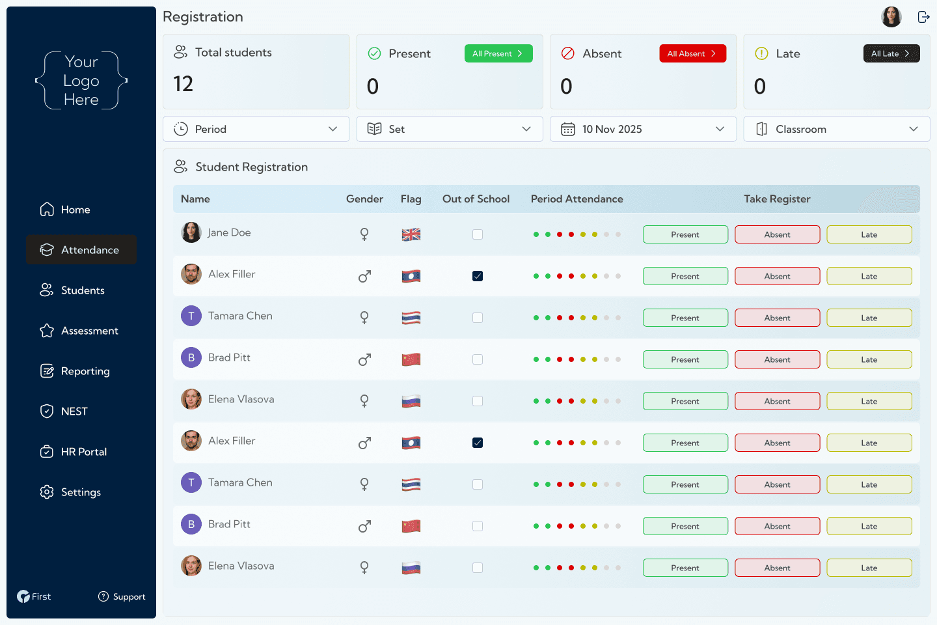Click the user avatar in the top right

pyautogui.click(x=891, y=16)
